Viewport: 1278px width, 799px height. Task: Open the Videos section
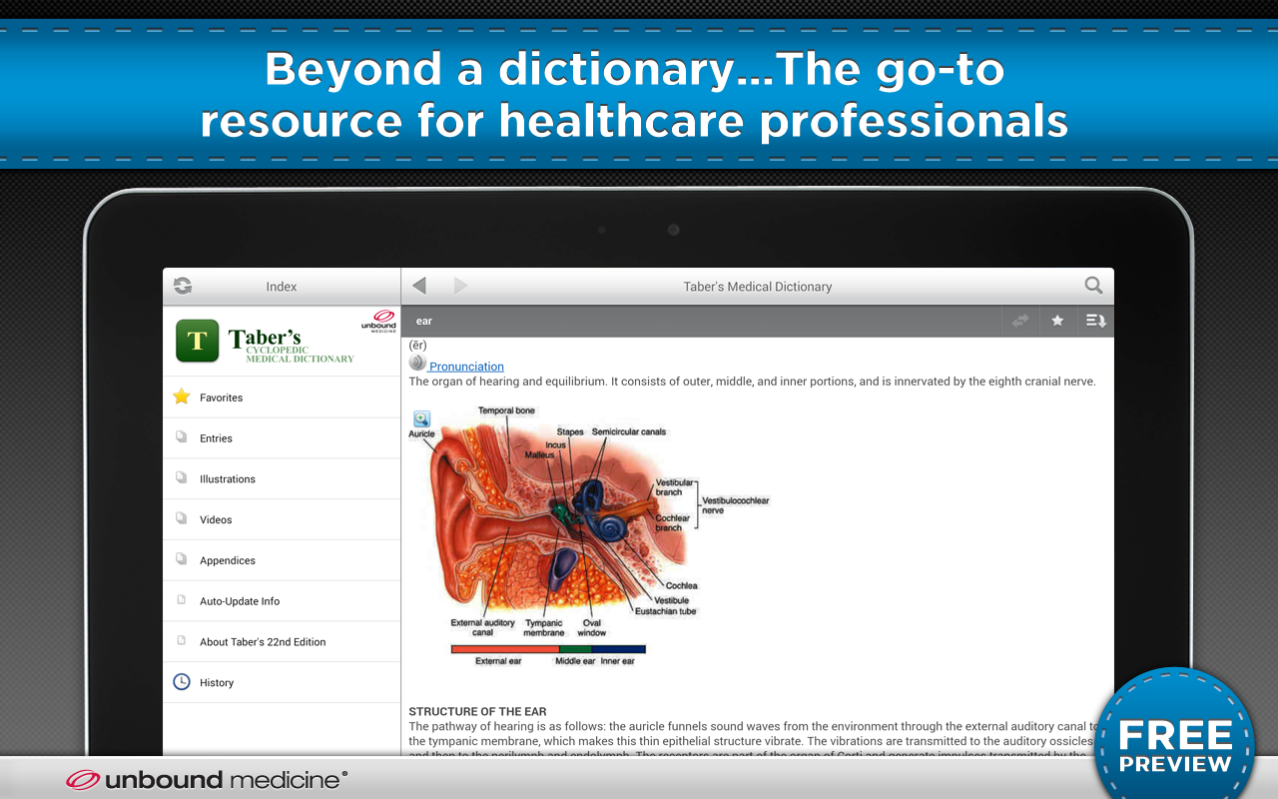point(215,519)
